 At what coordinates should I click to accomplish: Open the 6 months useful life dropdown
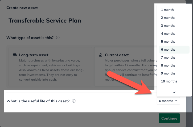pyautogui.click(x=168, y=101)
